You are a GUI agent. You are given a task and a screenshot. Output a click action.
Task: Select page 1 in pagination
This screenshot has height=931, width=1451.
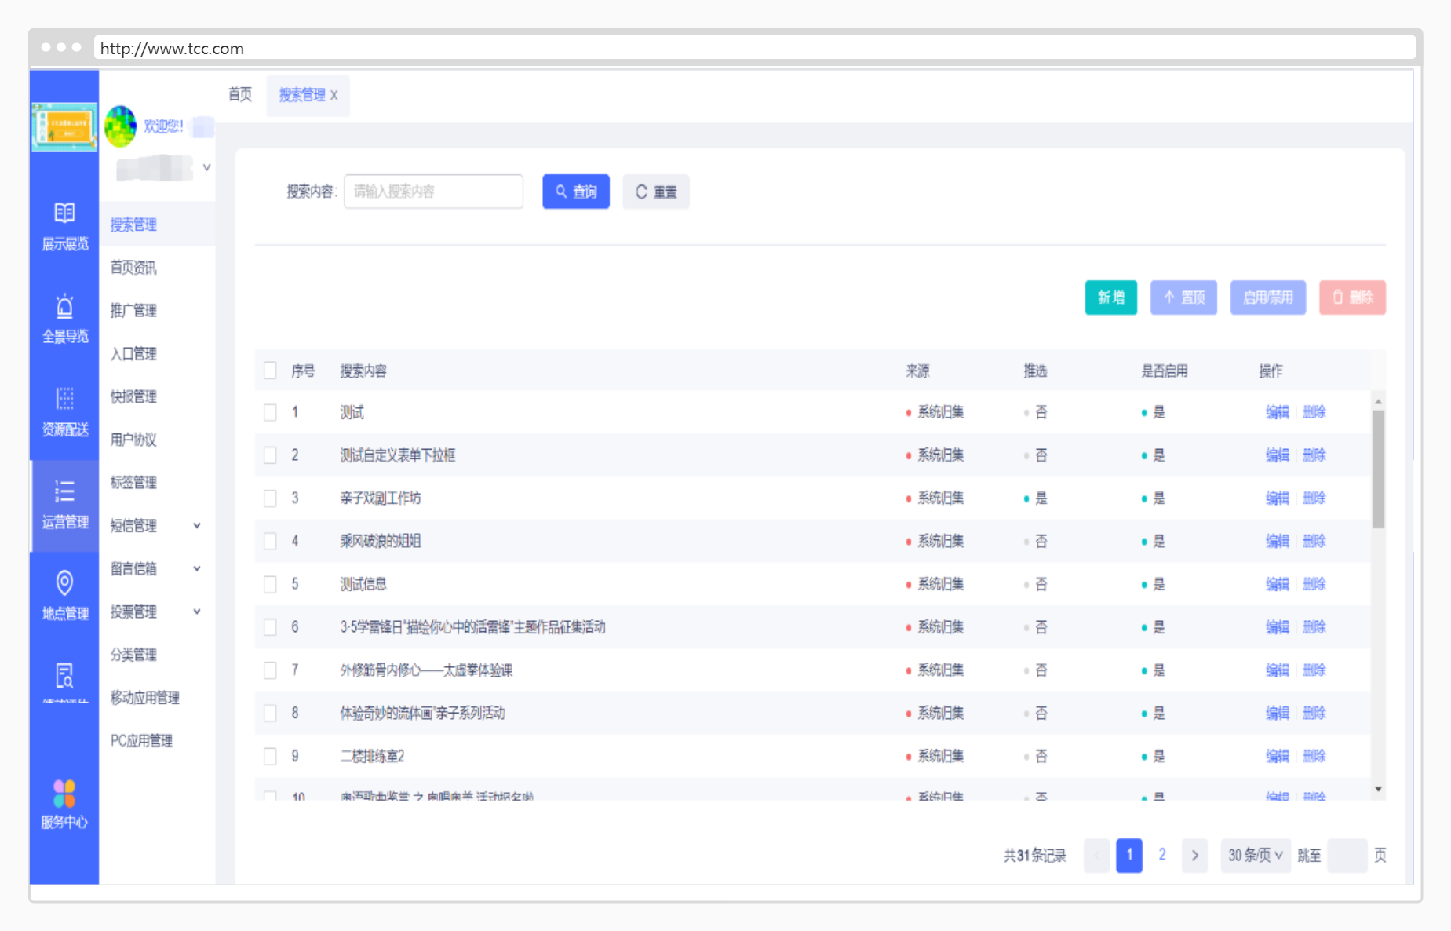click(1129, 855)
